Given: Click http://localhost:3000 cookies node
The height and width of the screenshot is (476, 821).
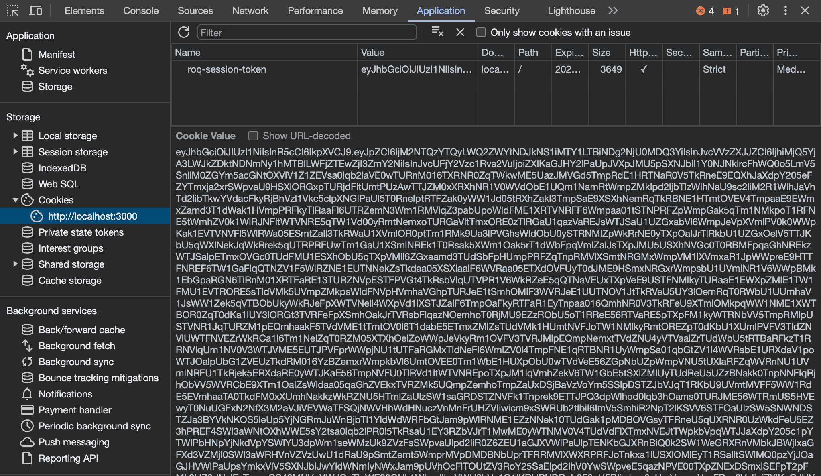Looking at the screenshot, I should (x=91, y=216).
